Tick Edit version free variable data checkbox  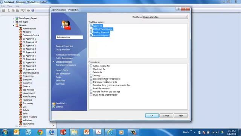pyautogui.click(x=91, y=79)
